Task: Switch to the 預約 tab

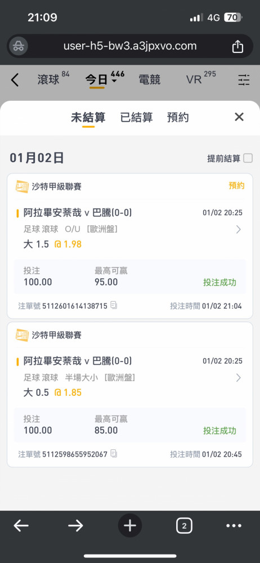Action: tap(178, 118)
